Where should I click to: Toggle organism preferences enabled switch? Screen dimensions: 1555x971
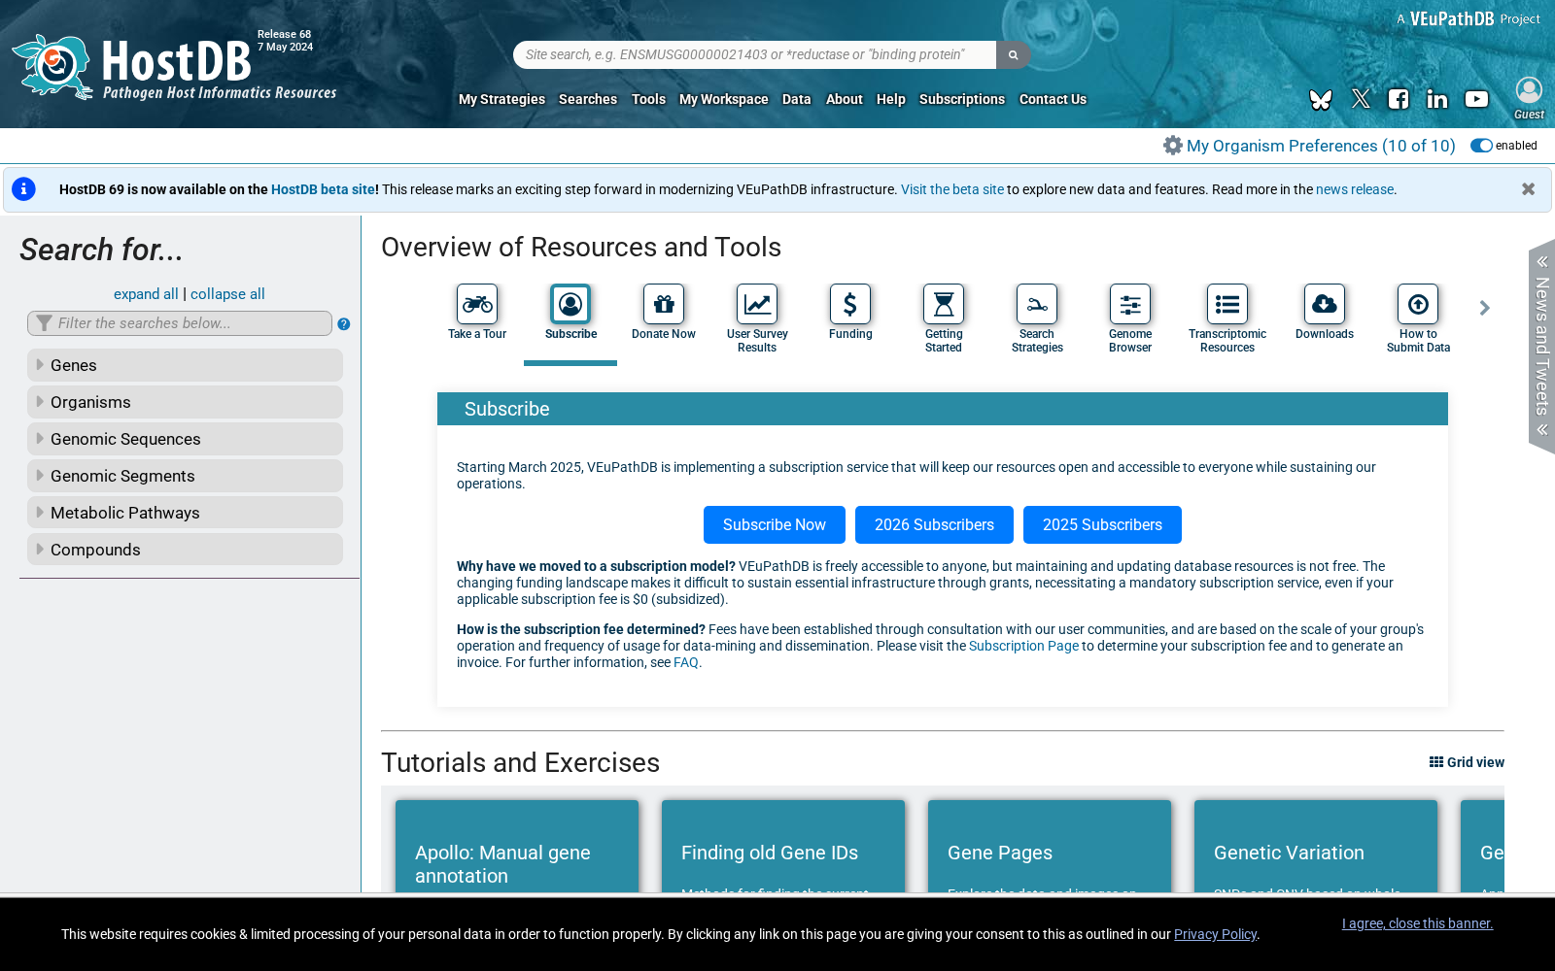(1481, 146)
